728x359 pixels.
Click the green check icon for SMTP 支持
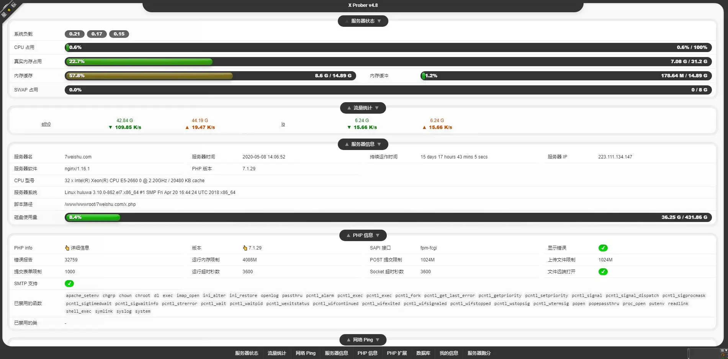(69, 284)
